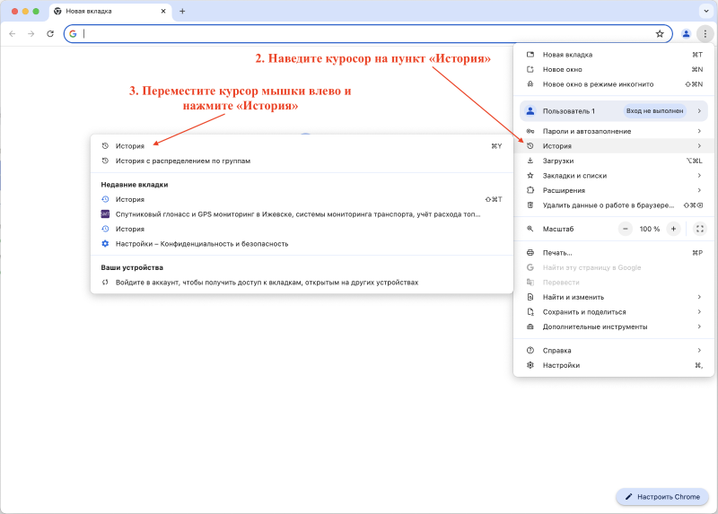718x514 pixels.
Task: Click the clock icon beside История с распределением по группам
Action: tap(105, 161)
